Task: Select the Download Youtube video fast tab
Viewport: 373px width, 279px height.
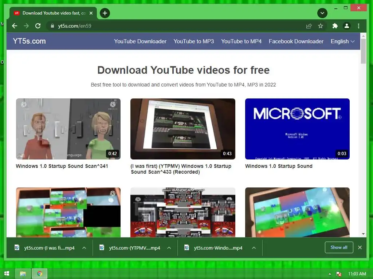Action: click(53, 13)
